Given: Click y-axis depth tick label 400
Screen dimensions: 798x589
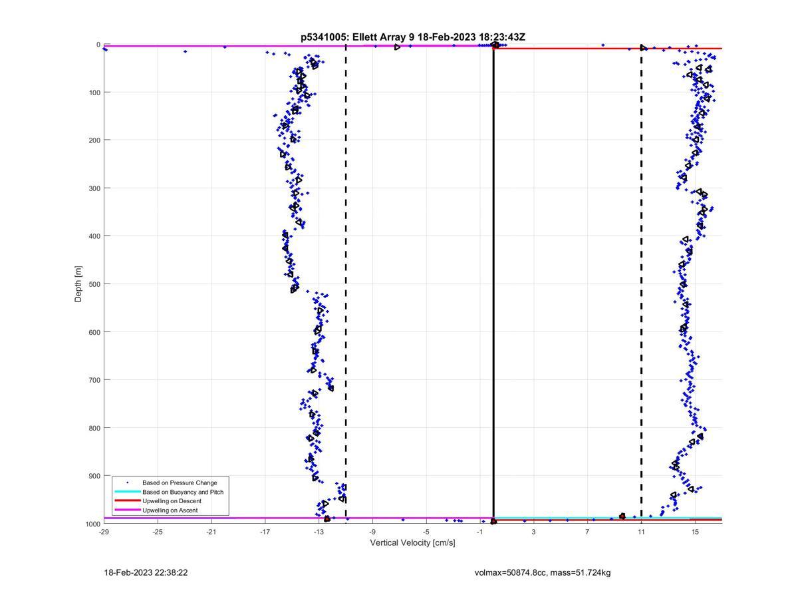Looking at the screenshot, I should [x=94, y=236].
